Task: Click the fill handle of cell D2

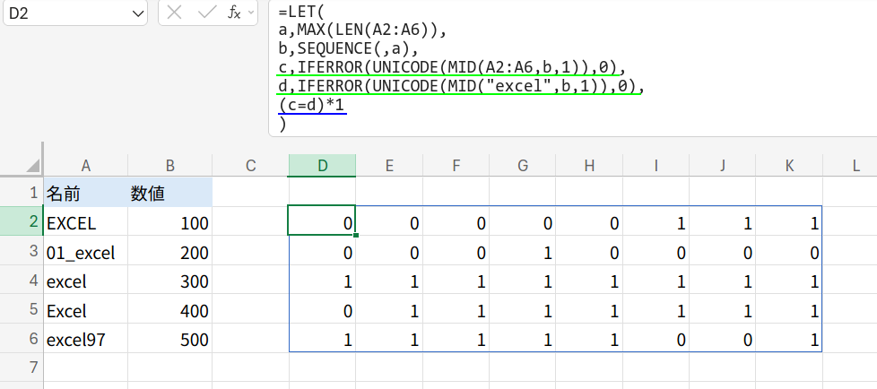Action: (x=356, y=236)
